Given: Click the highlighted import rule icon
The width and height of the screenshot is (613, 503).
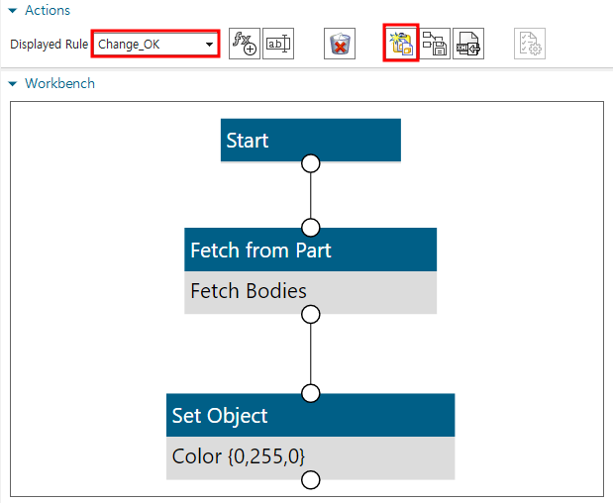Looking at the screenshot, I should point(401,45).
